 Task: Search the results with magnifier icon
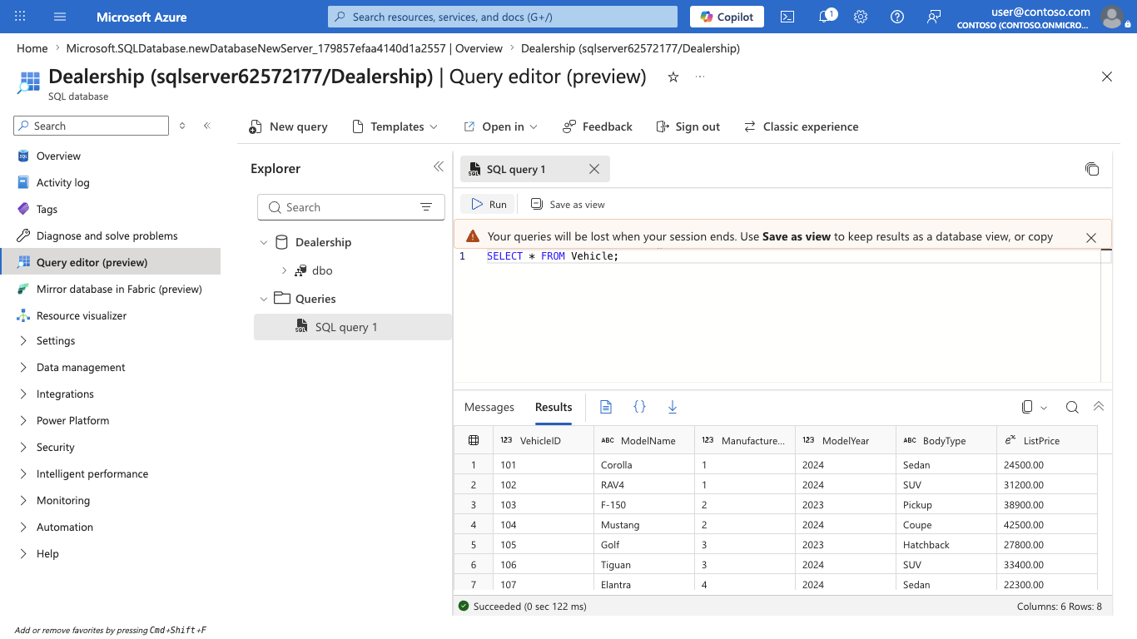click(1072, 407)
